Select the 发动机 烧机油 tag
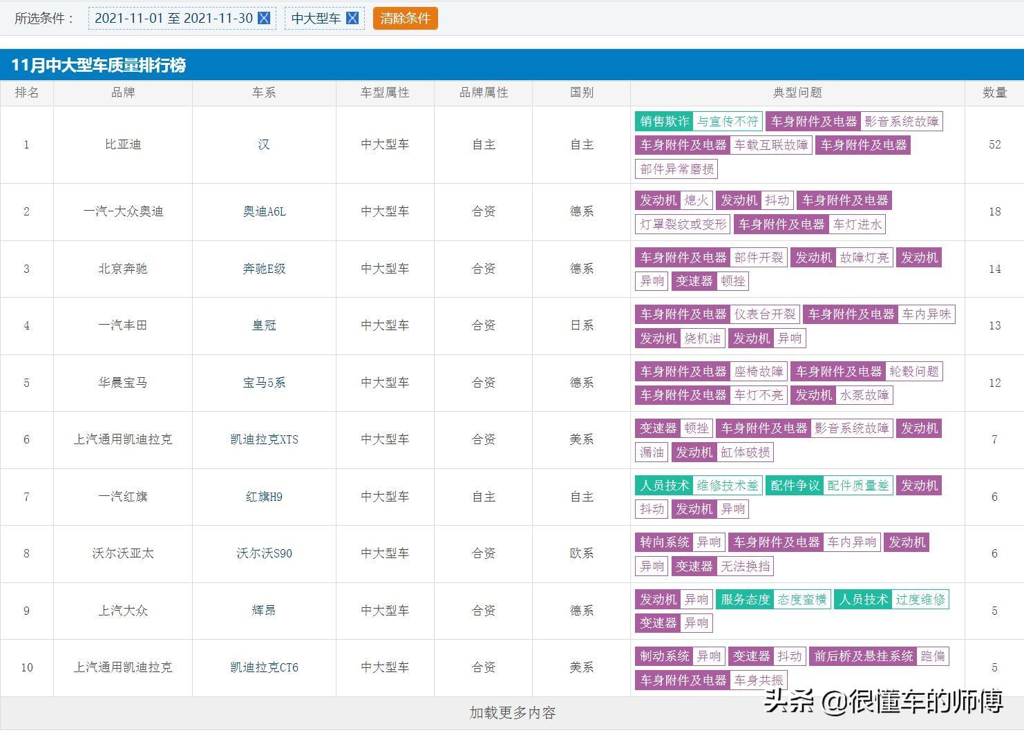1024x735 pixels. click(681, 338)
